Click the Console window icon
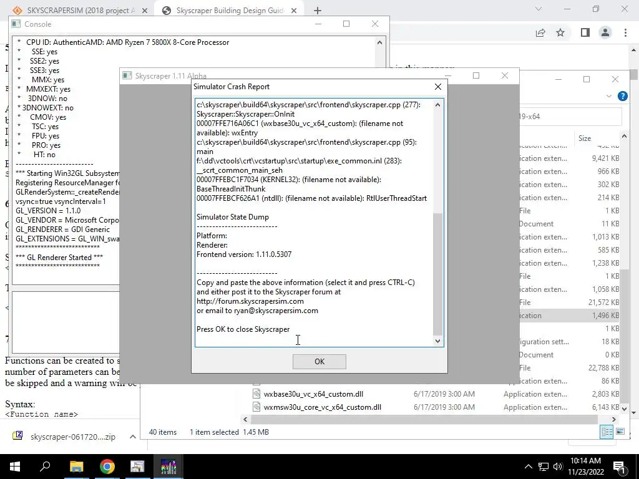The width and height of the screenshot is (639, 479). click(16, 24)
